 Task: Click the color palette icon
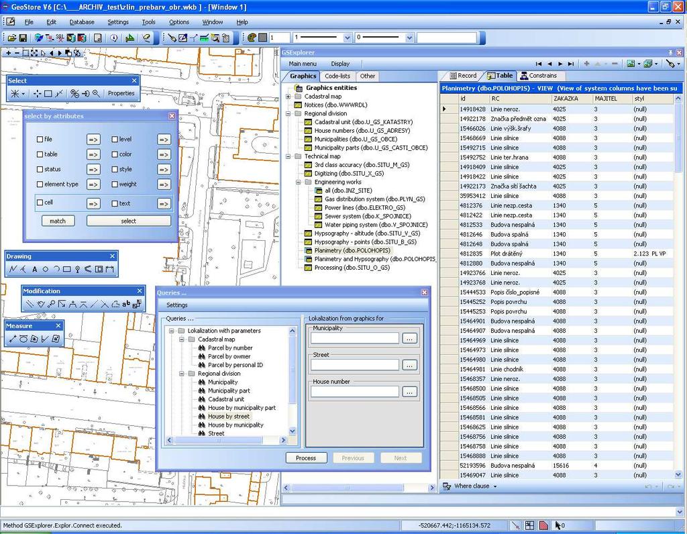pyautogui.click(x=252, y=38)
